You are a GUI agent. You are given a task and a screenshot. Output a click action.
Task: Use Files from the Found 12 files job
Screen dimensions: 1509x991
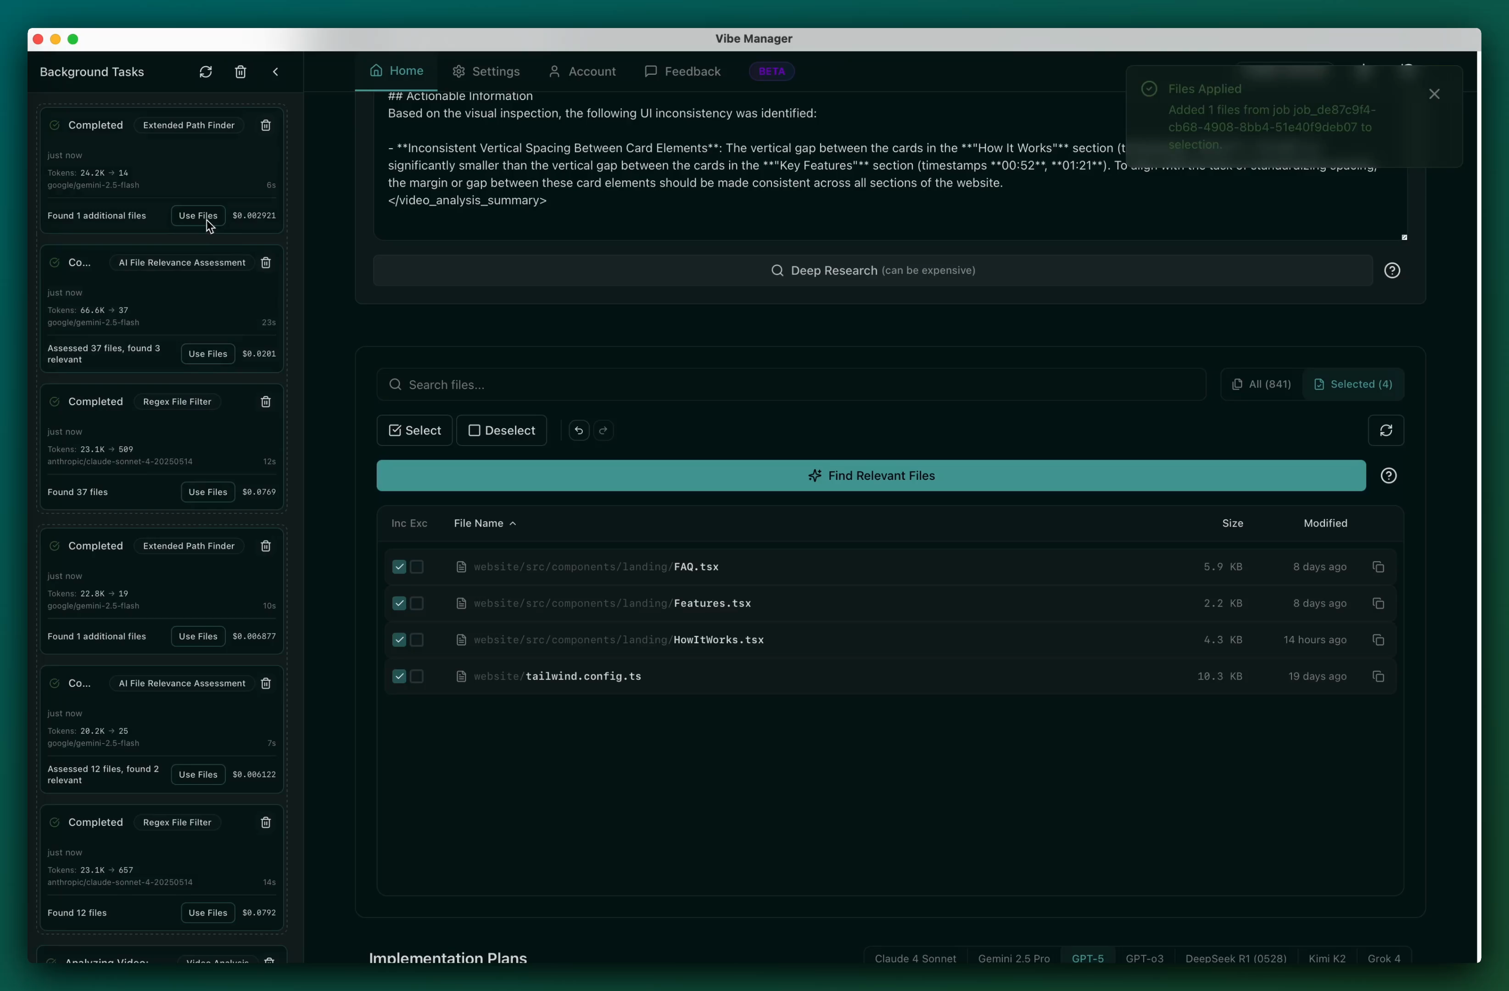tap(207, 913)
